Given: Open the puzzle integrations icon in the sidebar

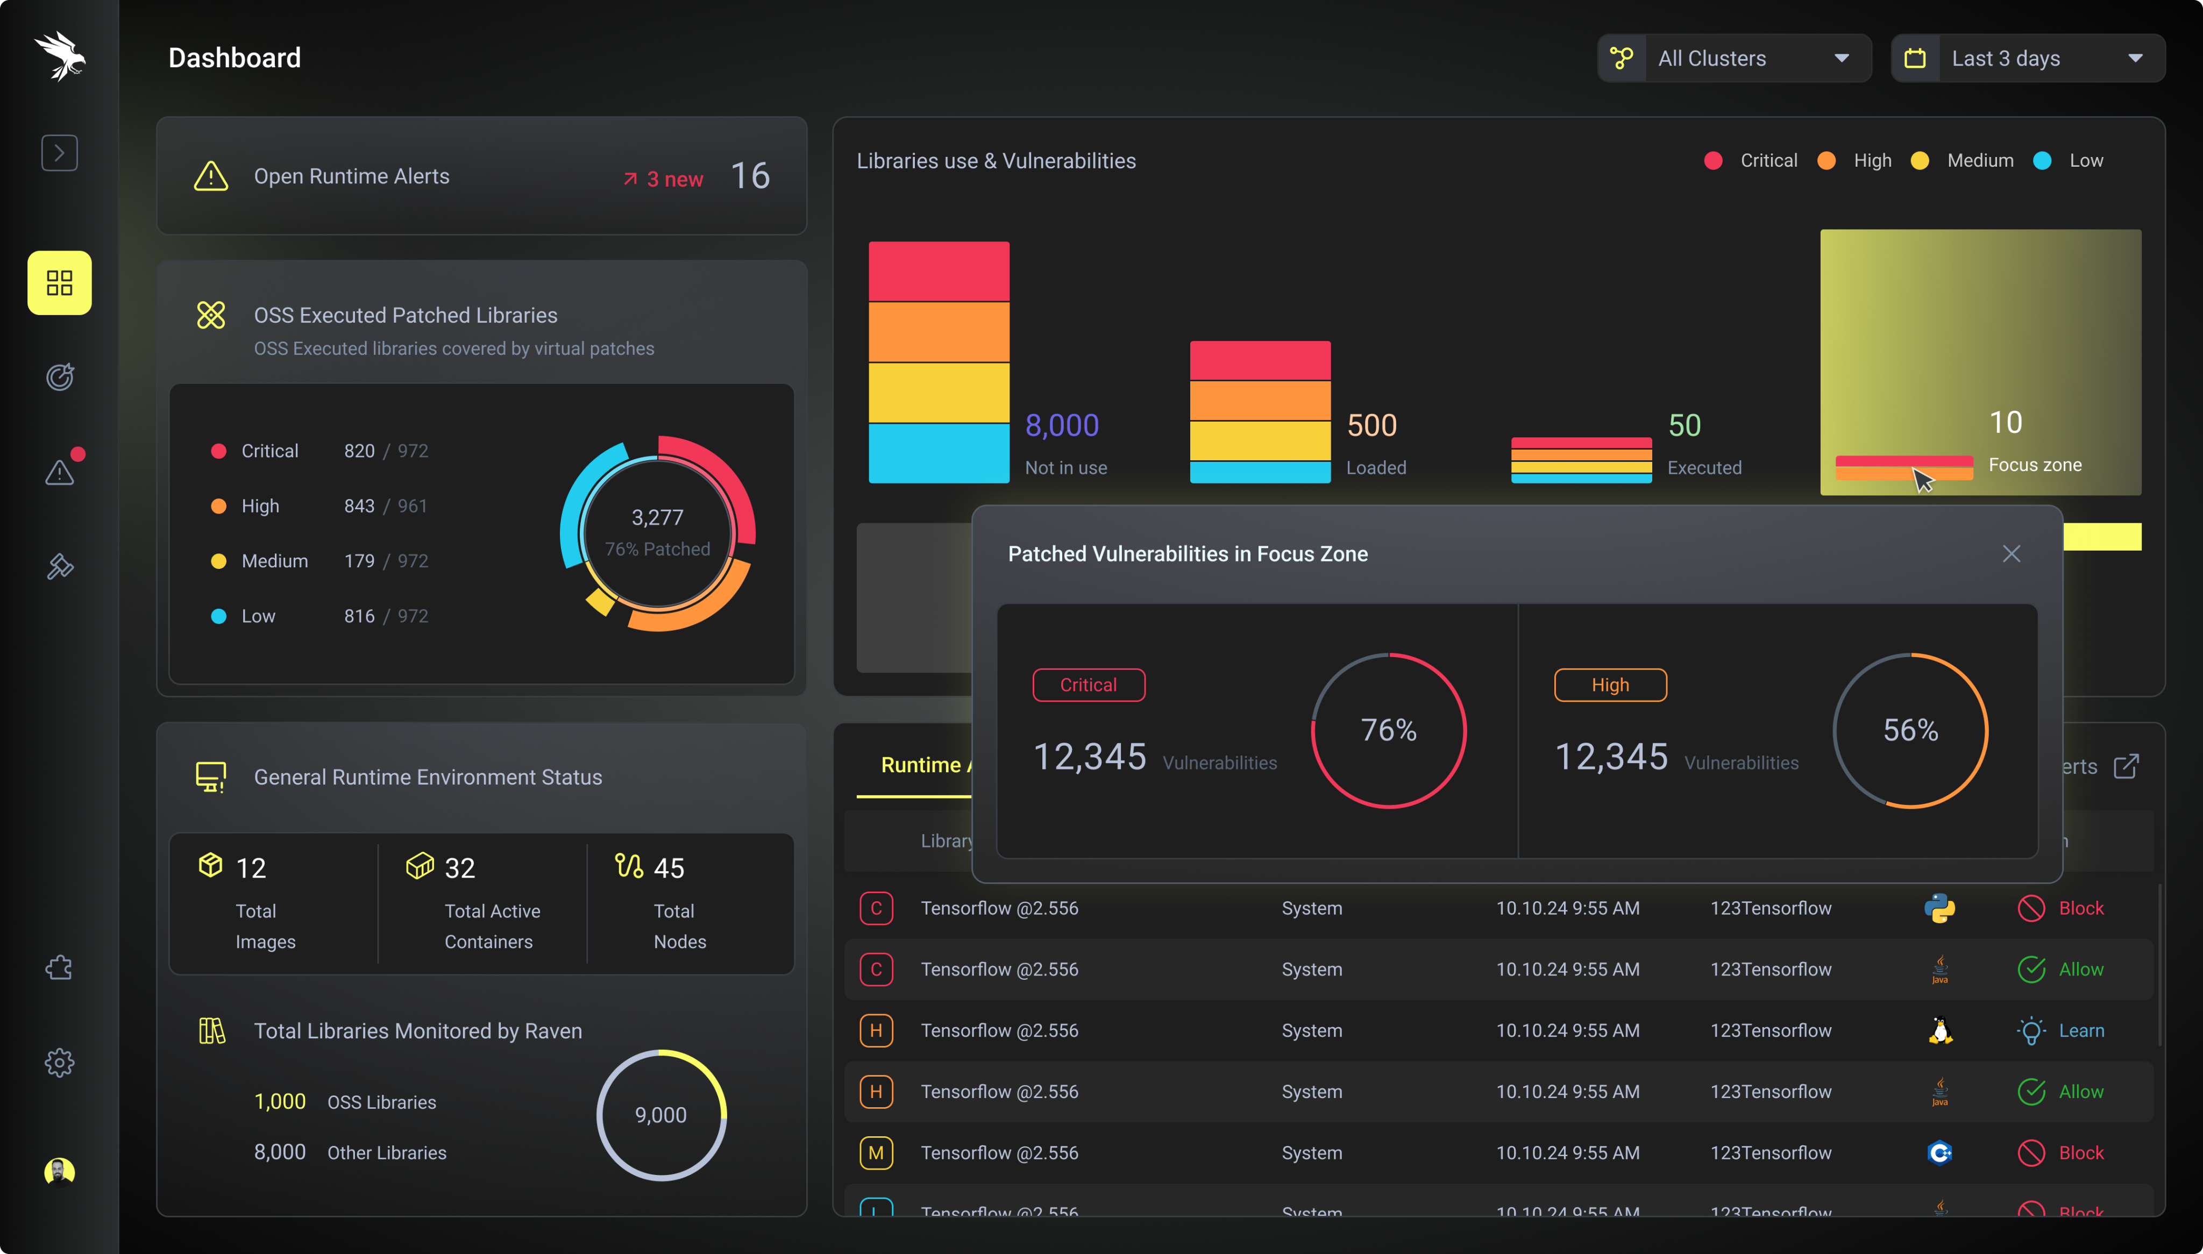Looking at the screenshot, I should click(59, 967).
